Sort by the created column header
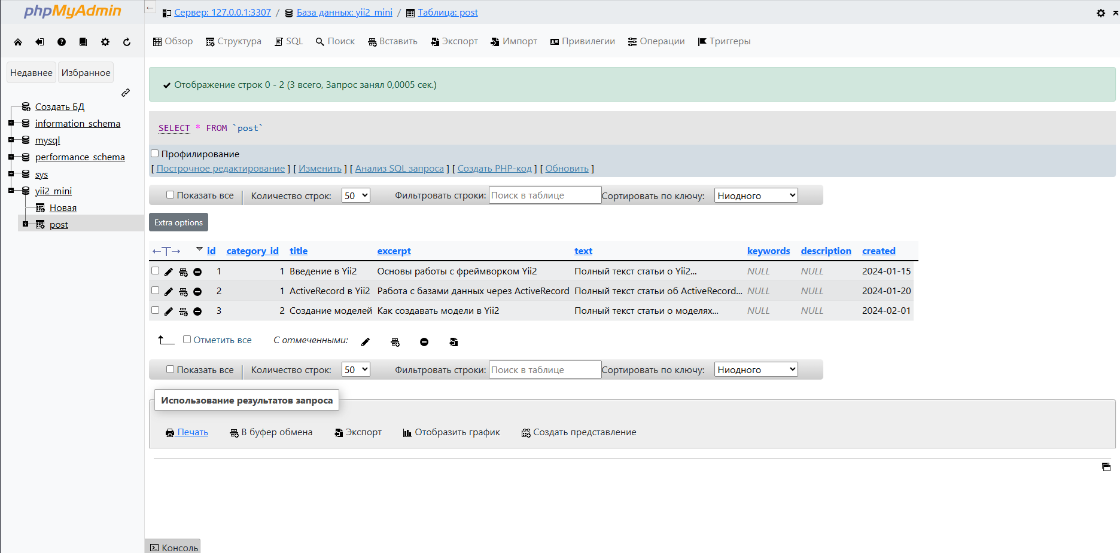The width and height of the screenshot is (1120, 553). (x=879, y=251)
